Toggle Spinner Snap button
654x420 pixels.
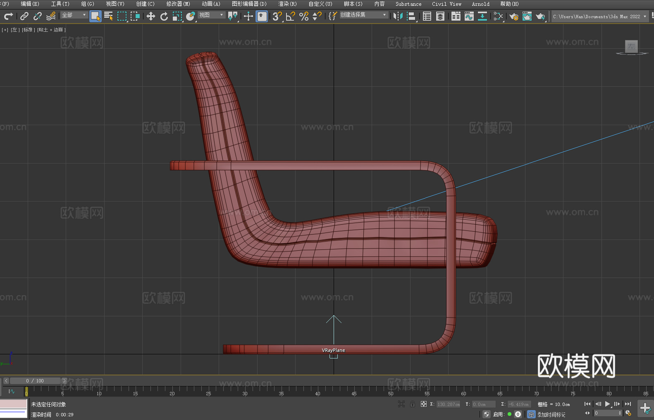[317, 16]
